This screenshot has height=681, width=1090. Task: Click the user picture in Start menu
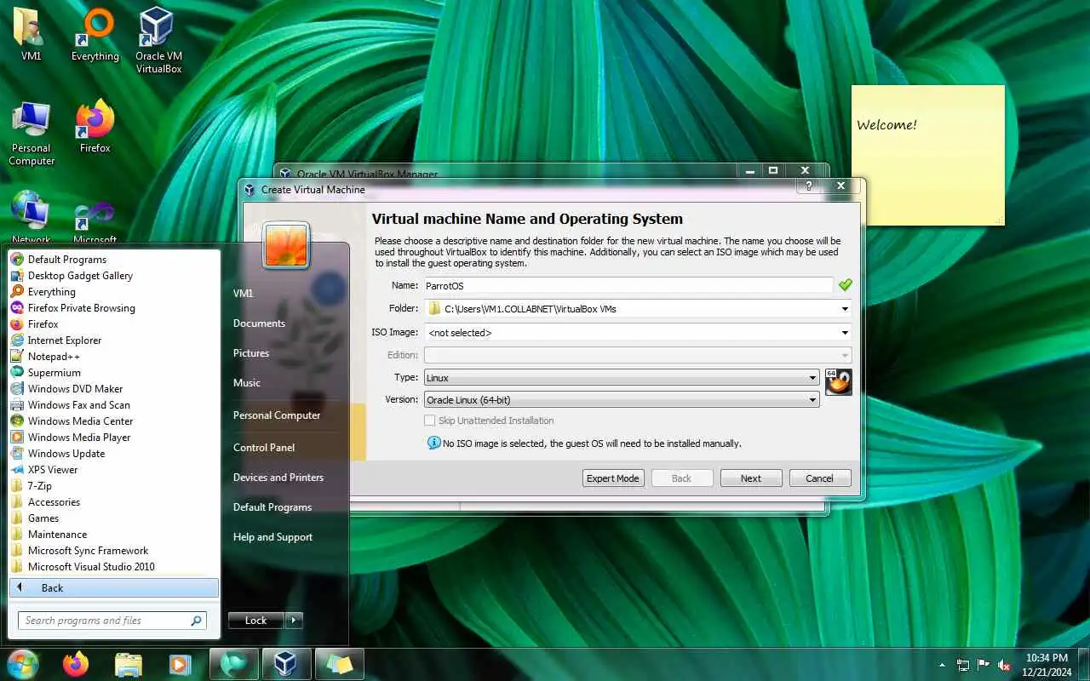pos(286,244)
